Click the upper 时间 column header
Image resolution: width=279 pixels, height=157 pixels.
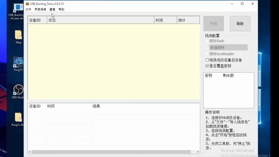point(166,20)
